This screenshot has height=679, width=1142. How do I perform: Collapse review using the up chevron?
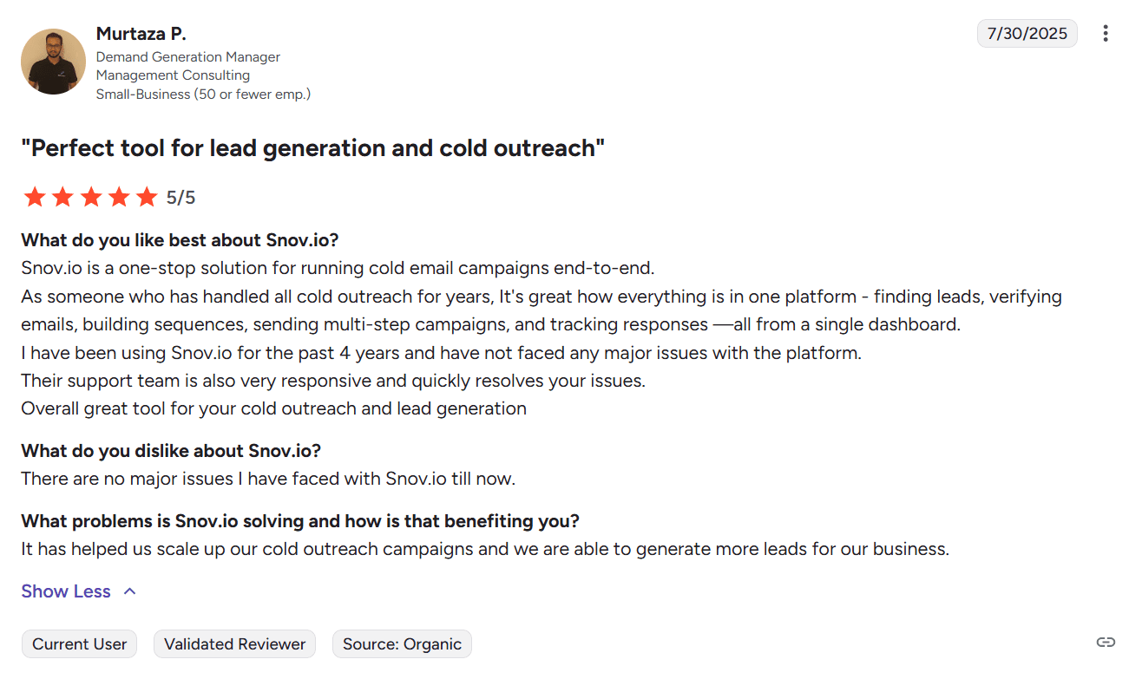click(x=130, y=591)
